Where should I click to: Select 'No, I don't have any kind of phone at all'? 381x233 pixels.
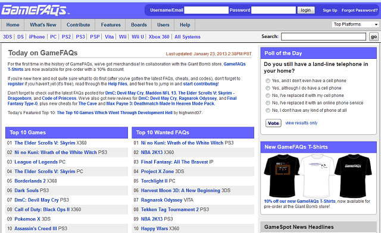(268, 111)
